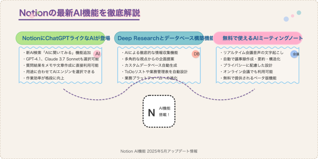Click the line オンライン会議でも利用可能

click(x=246, y=72)
